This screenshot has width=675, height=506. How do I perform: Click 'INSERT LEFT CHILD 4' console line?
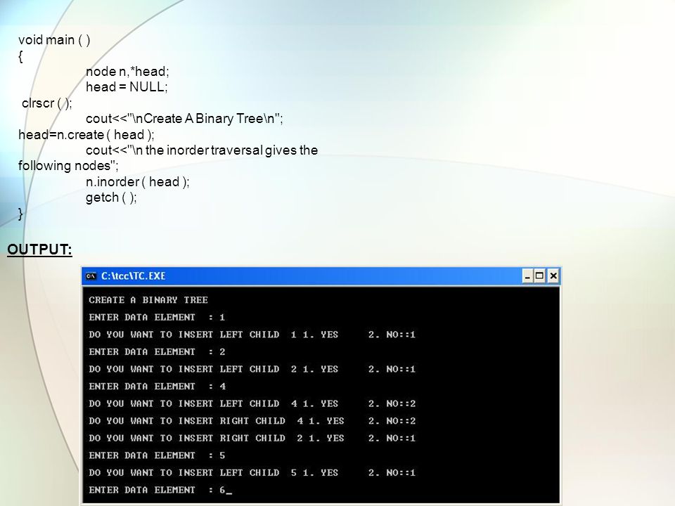252,403
